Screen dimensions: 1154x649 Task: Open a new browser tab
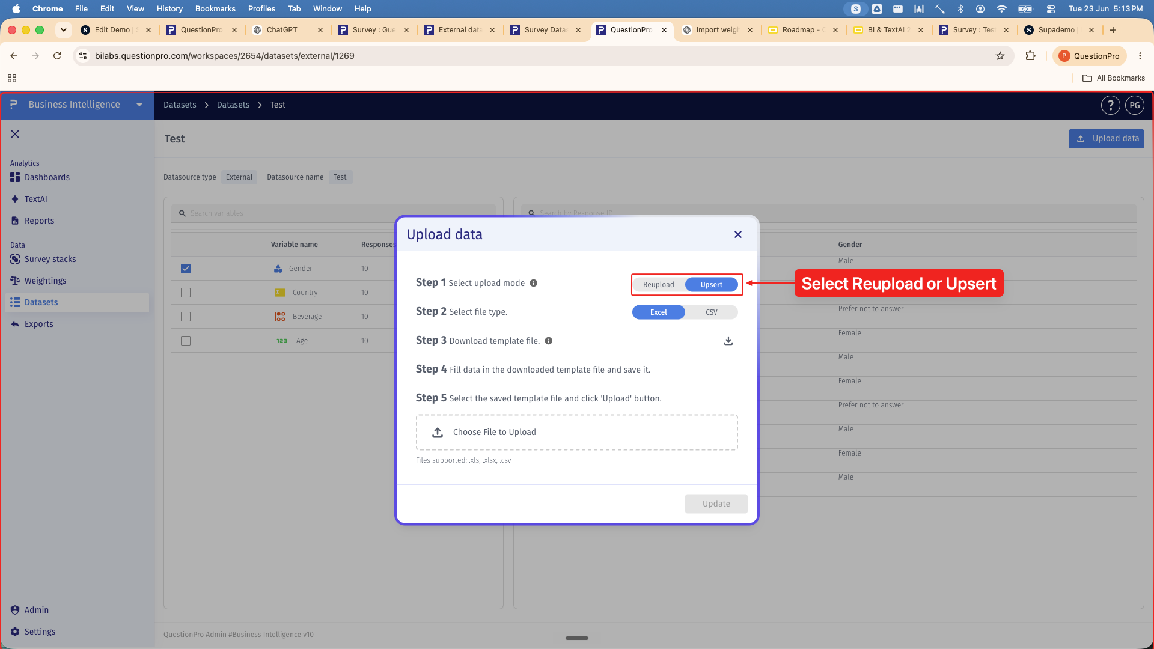tap(1113, 29)
